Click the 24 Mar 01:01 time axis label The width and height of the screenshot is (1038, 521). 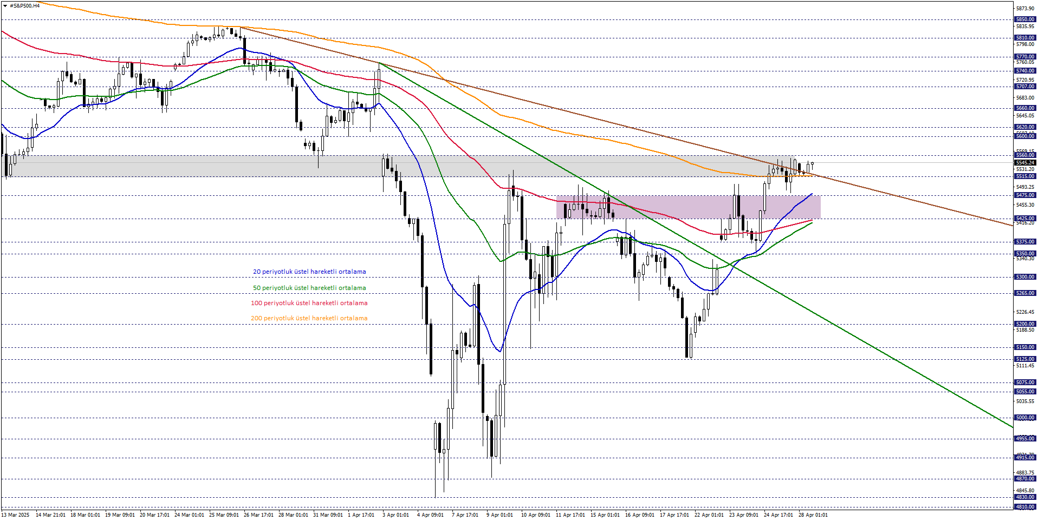pyautogui.click(x=189, y=515)
